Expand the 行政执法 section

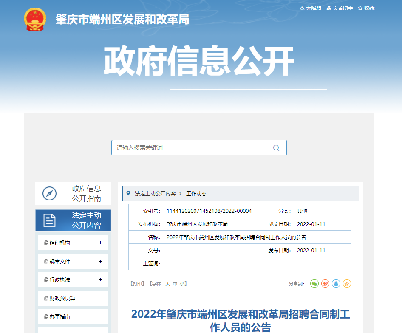click(100, 280)
